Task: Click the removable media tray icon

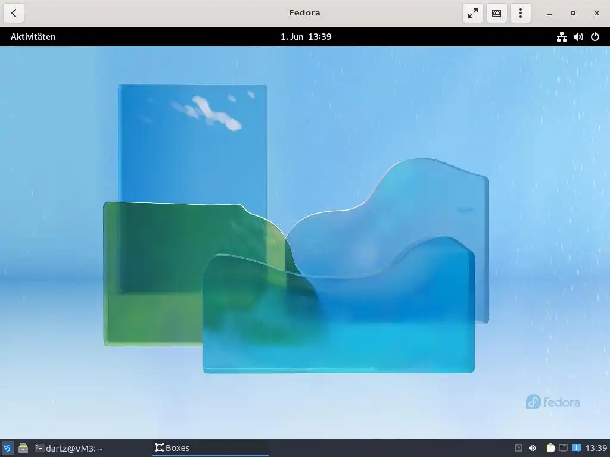Action: pyautogui.click(x=519, y=448)
